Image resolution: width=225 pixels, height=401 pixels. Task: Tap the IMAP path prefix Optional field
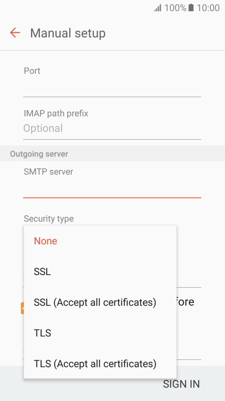point(112,129)
